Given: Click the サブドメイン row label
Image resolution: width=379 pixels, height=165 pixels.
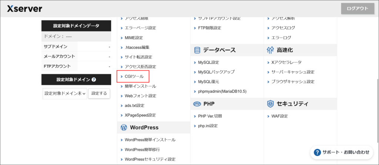Looking at the screenshot, I should coord(56,47).
